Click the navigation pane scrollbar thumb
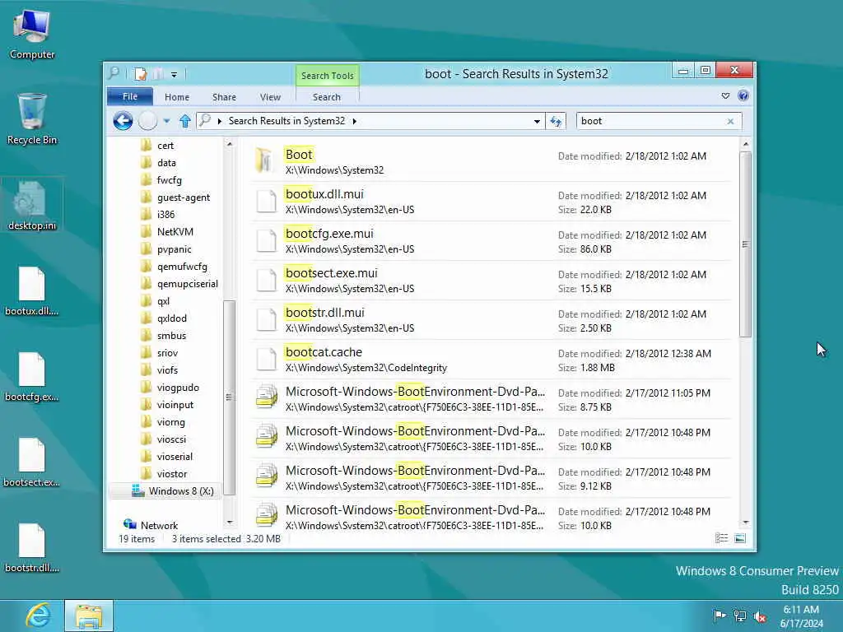The height and width of the screenshot is (632, 843). [x=229, y=397]
